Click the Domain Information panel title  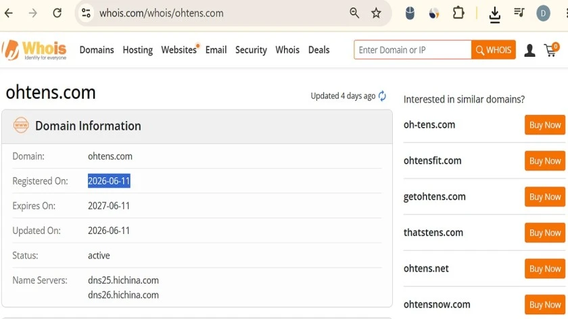tap(88, 126)
